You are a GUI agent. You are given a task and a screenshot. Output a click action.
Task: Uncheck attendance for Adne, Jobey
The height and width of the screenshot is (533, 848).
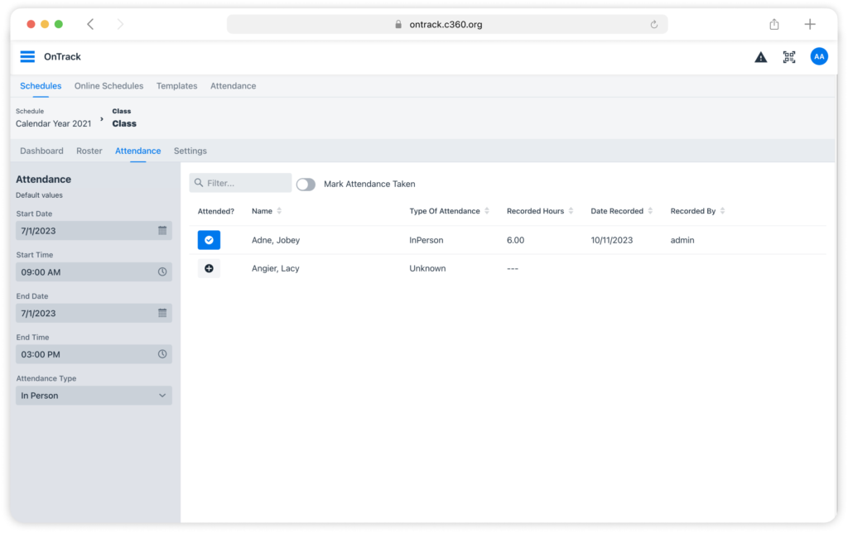click(x=209, y=240)
